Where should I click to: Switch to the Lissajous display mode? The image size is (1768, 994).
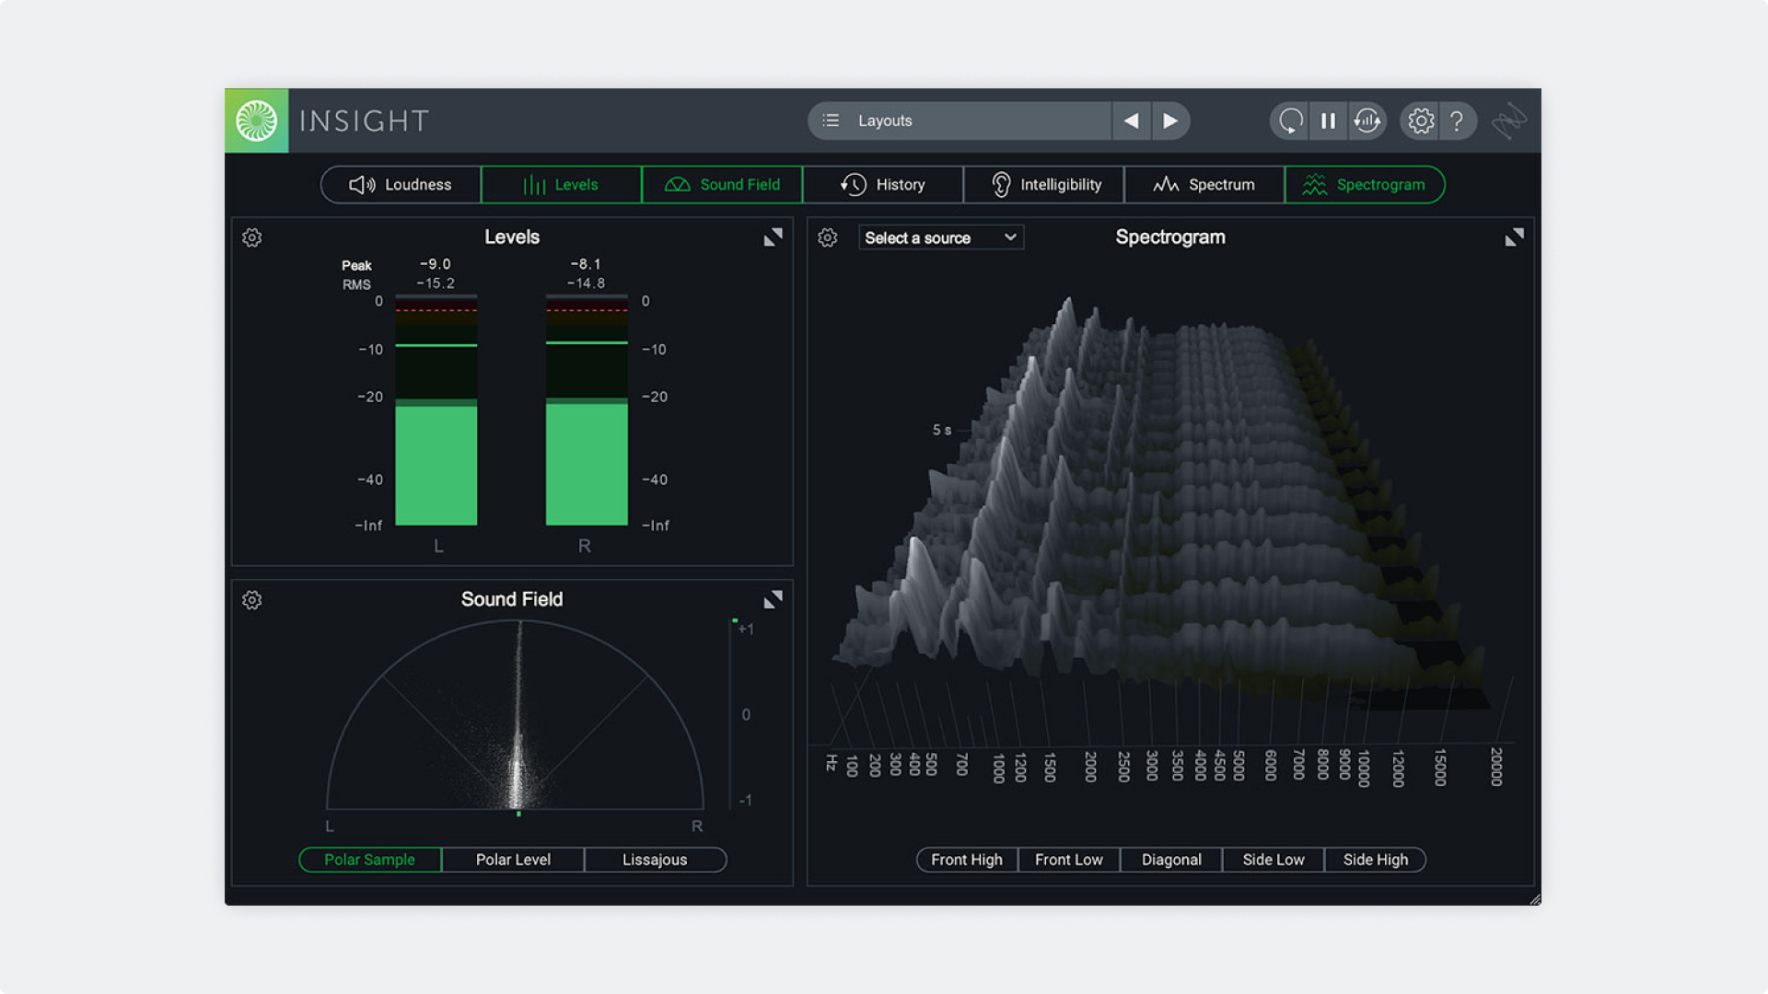[655, 859]
